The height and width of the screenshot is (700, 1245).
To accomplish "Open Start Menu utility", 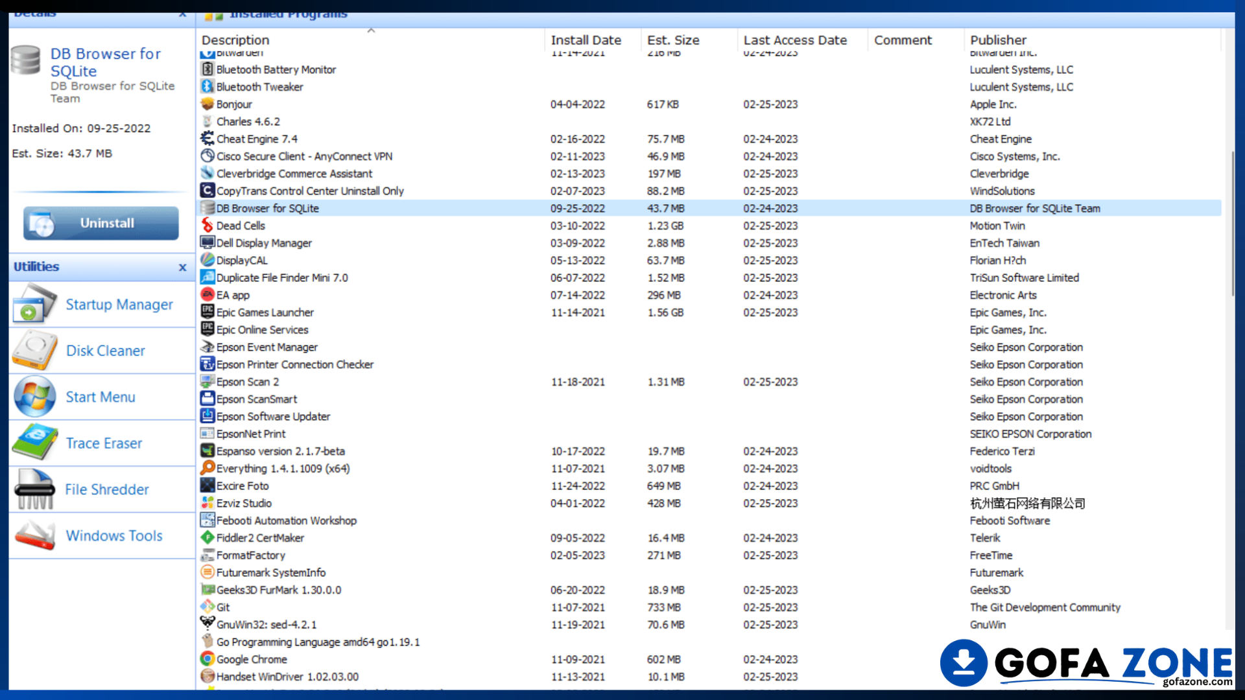I will [102, 397].
